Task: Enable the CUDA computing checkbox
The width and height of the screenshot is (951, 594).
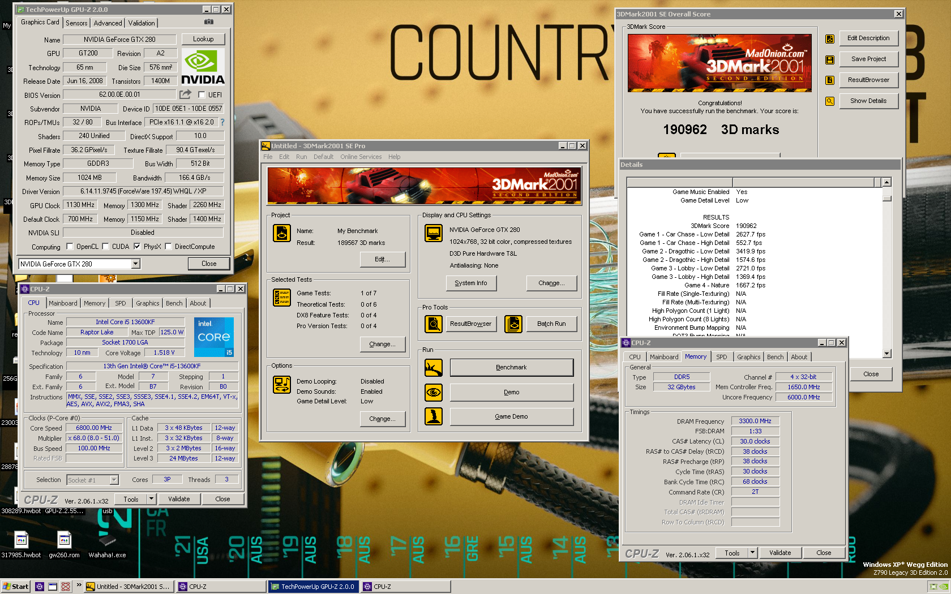Action: [x=105, y=247]
